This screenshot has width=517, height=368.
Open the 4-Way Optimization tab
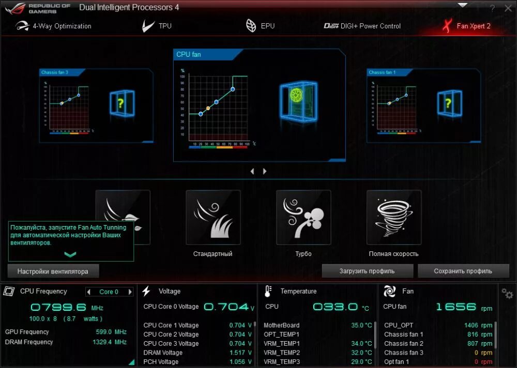click(x=53, y=26)
